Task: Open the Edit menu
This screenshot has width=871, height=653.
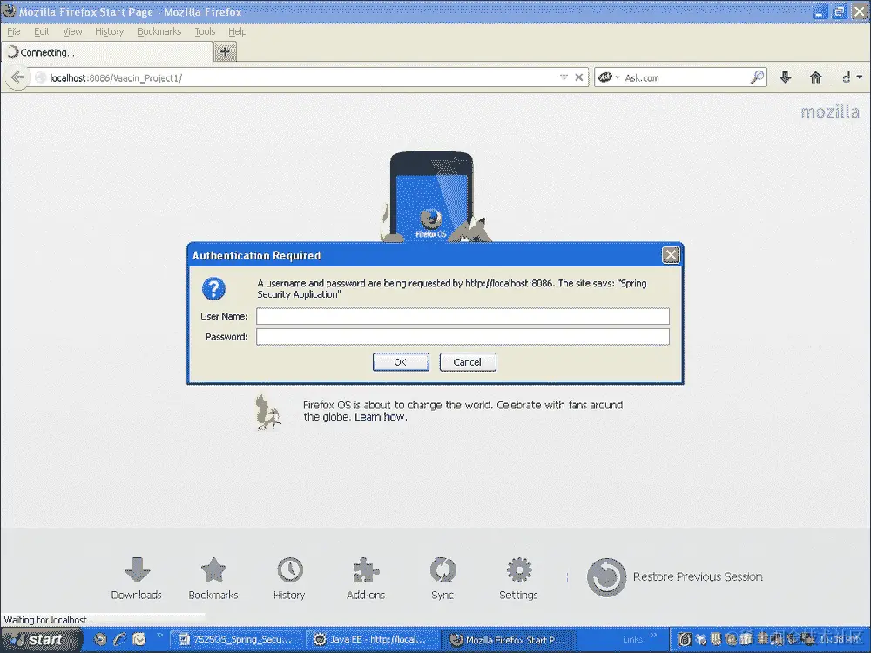Action: pos(42,31)
